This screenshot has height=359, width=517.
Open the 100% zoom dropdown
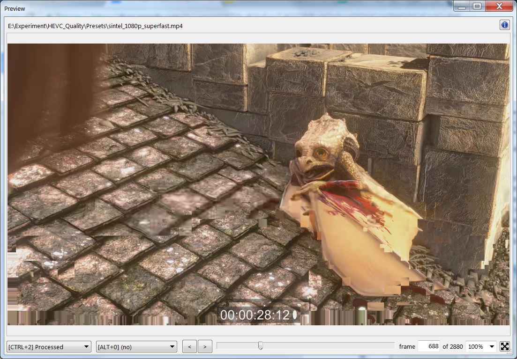481,346
